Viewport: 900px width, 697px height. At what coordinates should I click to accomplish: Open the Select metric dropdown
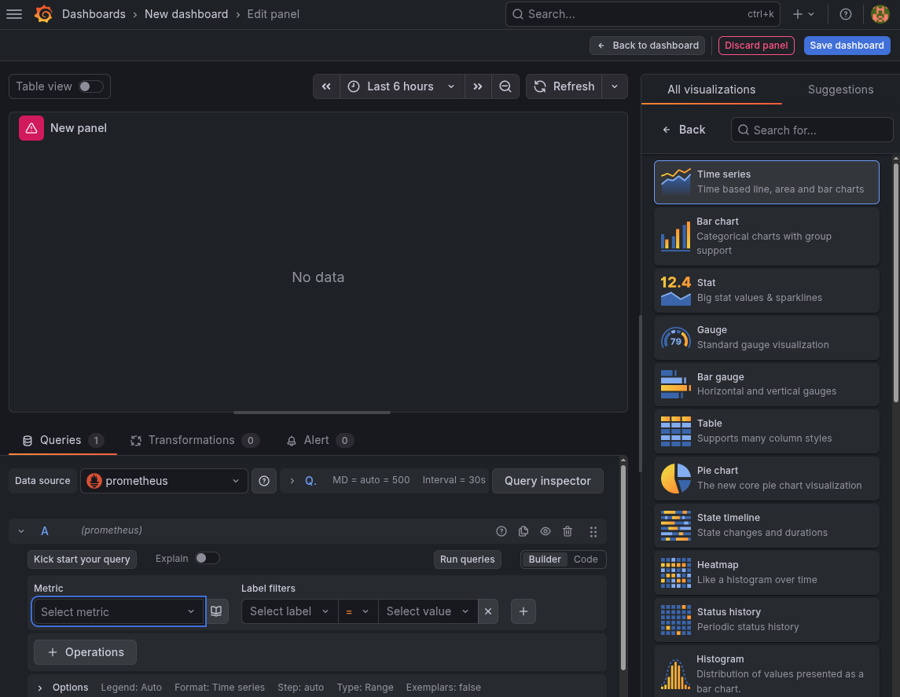click(x=118, y=611)
